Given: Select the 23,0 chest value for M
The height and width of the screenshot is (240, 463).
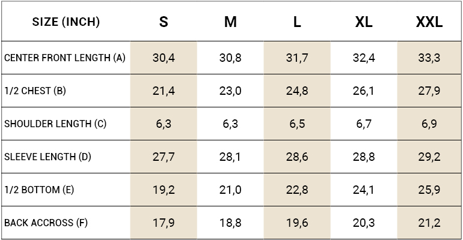Looking at the screenshot, I should coord(230,91).
